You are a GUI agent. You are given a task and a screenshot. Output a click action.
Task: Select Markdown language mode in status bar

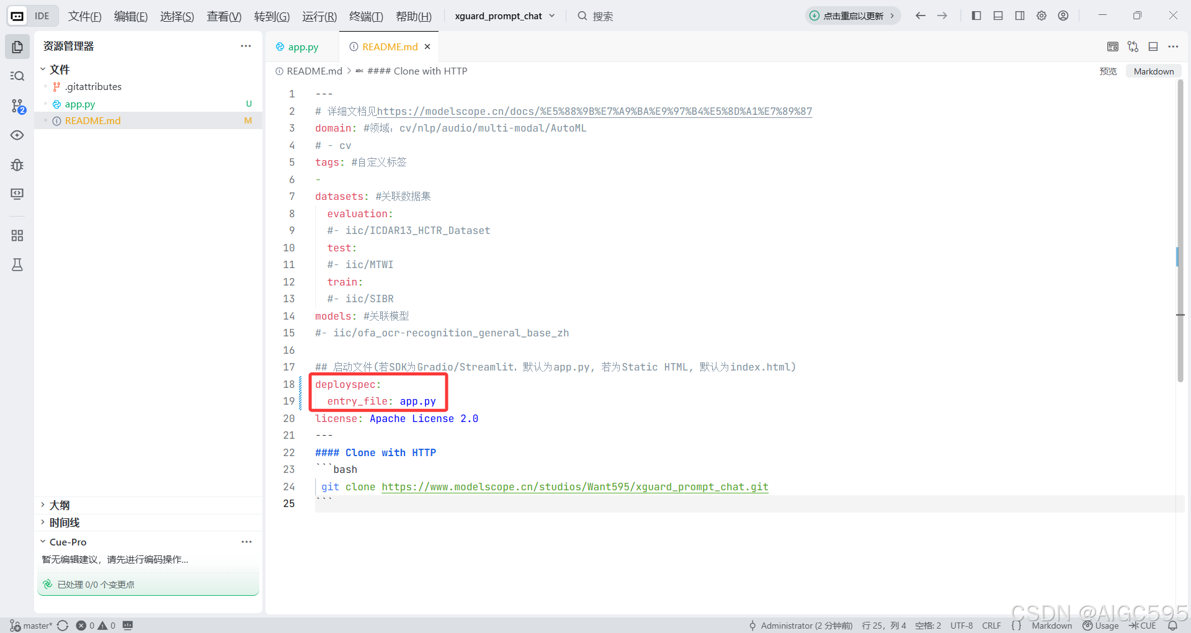tap(1052, 626)
